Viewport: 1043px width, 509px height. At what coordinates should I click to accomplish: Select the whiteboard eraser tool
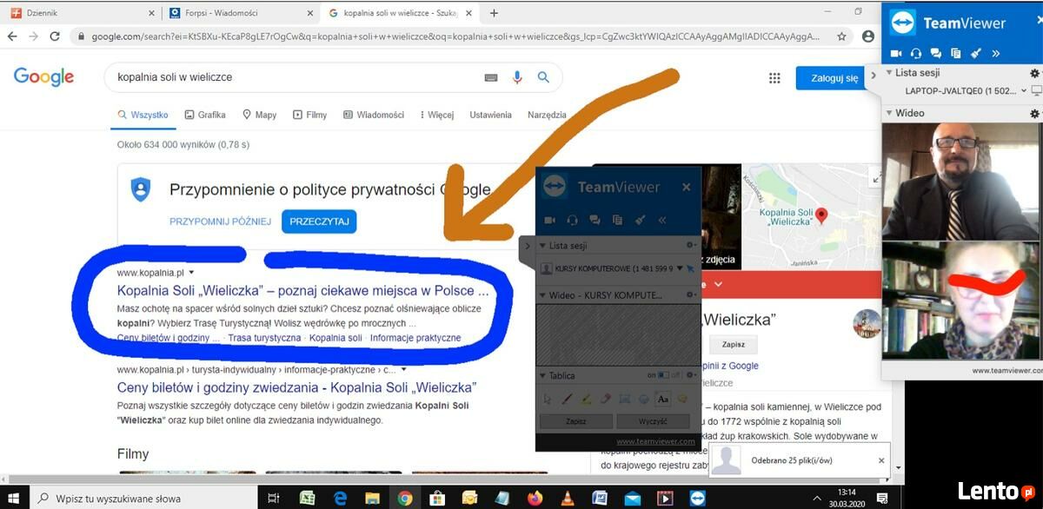[606, 400]
